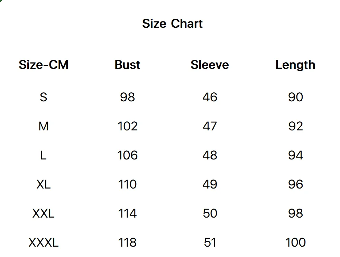The height and width of the screenshot is (257, 340).
Task: Select the XL size row label
Action: tap(44, 184)
